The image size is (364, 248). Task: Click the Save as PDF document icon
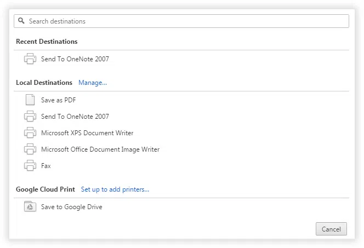coord(30,100)
